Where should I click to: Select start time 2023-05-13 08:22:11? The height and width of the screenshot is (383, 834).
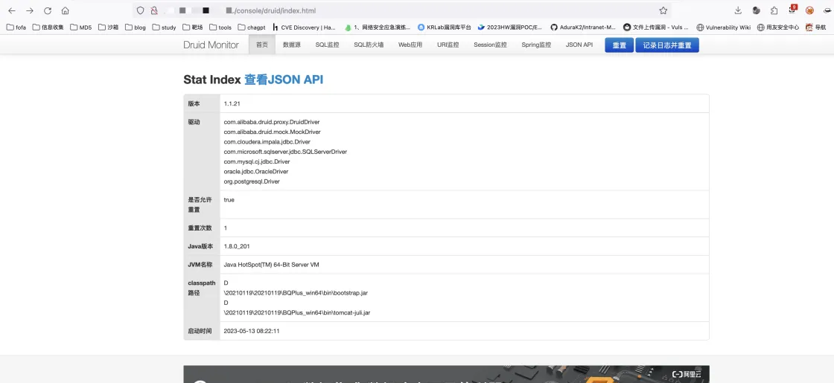[252, 331]
